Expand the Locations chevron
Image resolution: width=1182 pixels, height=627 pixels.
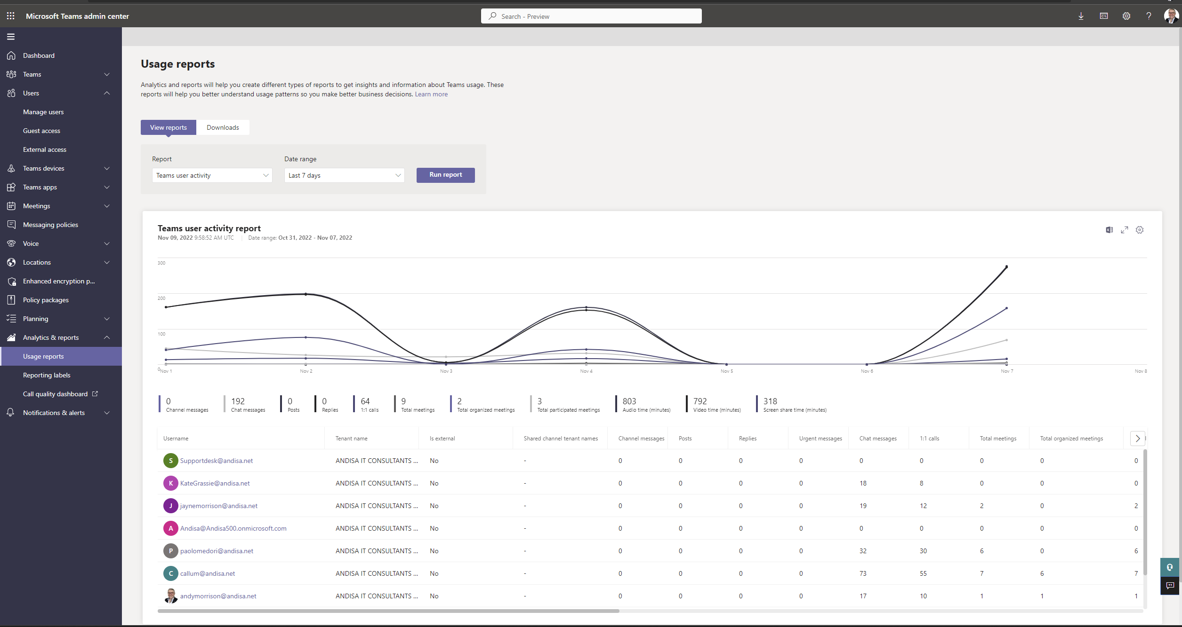(x=107, y=262)
